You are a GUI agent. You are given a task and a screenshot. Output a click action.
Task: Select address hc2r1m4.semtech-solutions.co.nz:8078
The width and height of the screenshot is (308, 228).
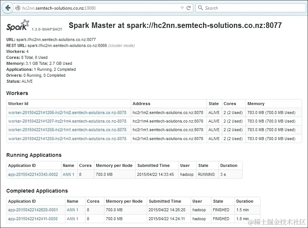(168, 121)
